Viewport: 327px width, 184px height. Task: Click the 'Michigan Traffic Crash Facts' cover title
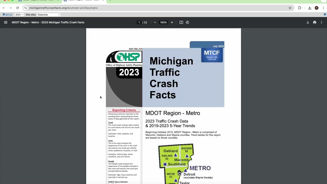coord(171,78)
